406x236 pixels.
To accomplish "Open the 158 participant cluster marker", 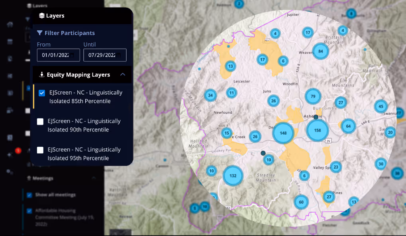I will 317,130.
